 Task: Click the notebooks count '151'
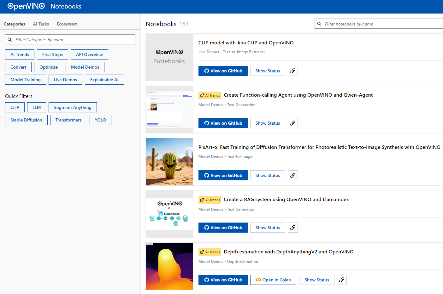click(184, 24)
